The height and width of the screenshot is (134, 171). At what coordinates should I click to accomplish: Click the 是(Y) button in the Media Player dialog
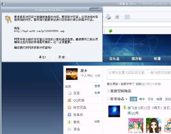point(42,57)
